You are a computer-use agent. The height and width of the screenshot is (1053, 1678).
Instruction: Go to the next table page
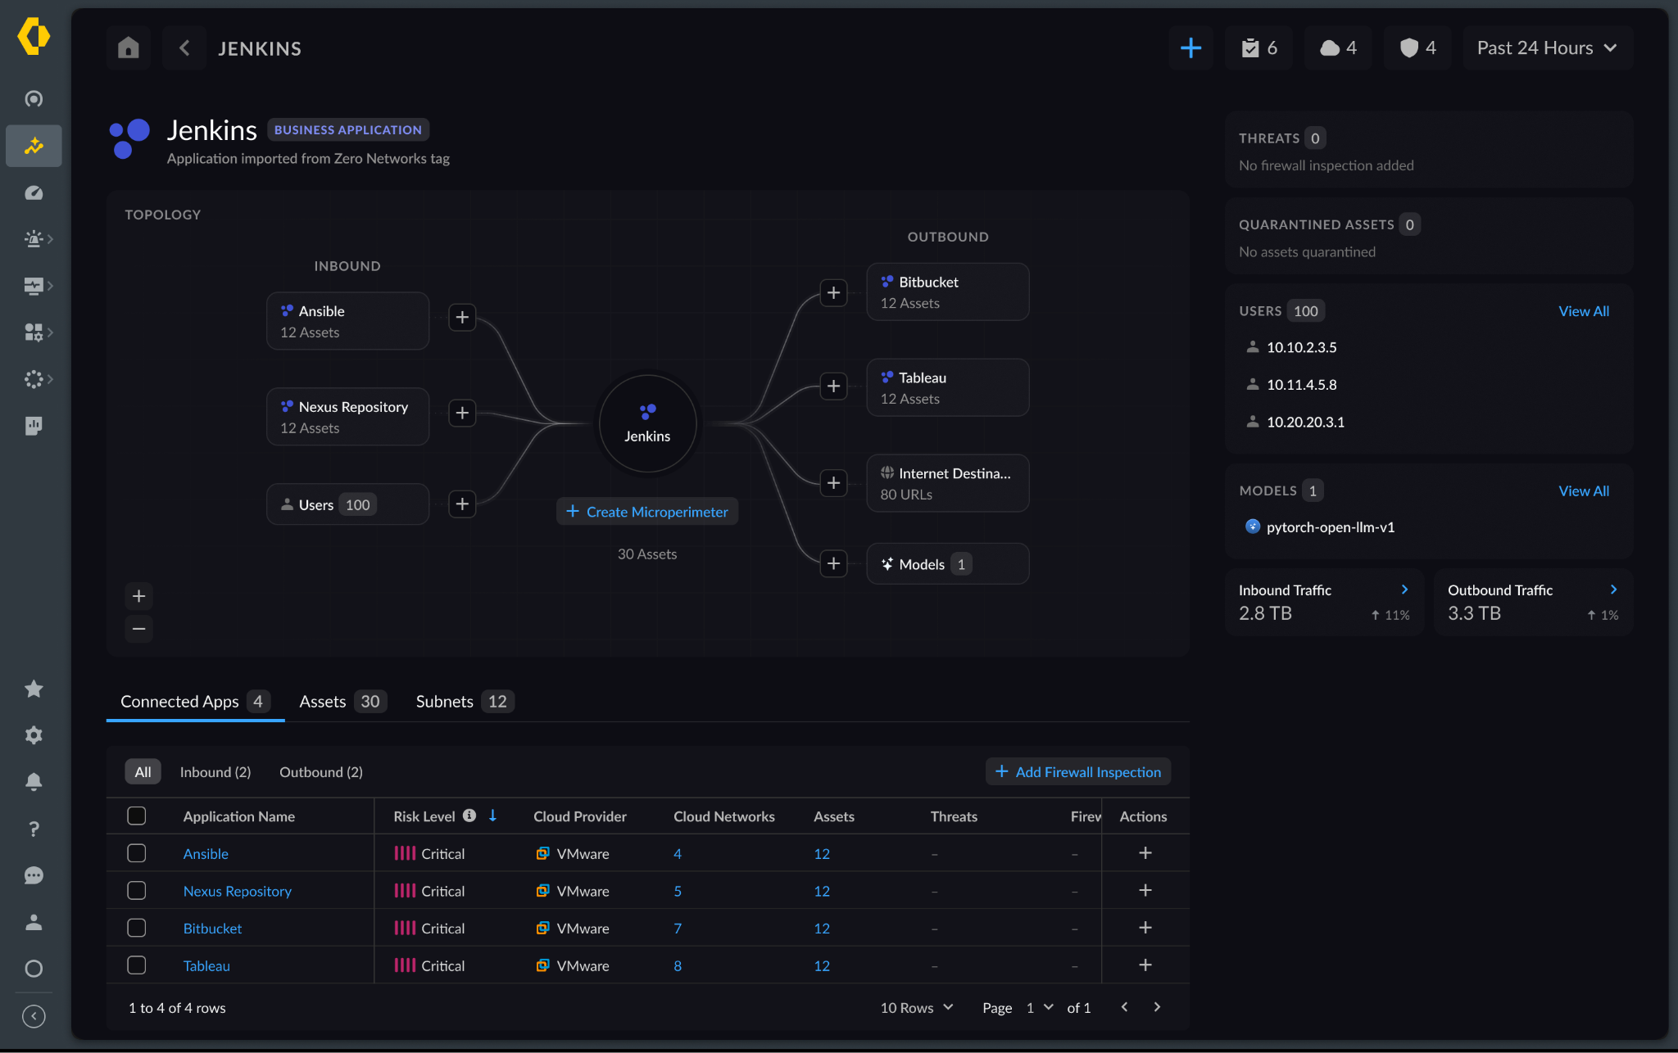(1157, 1007)
